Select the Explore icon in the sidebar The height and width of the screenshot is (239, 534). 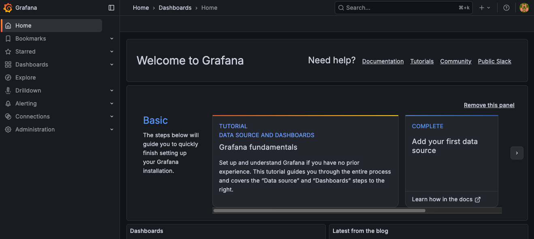(x=9, y=77)
